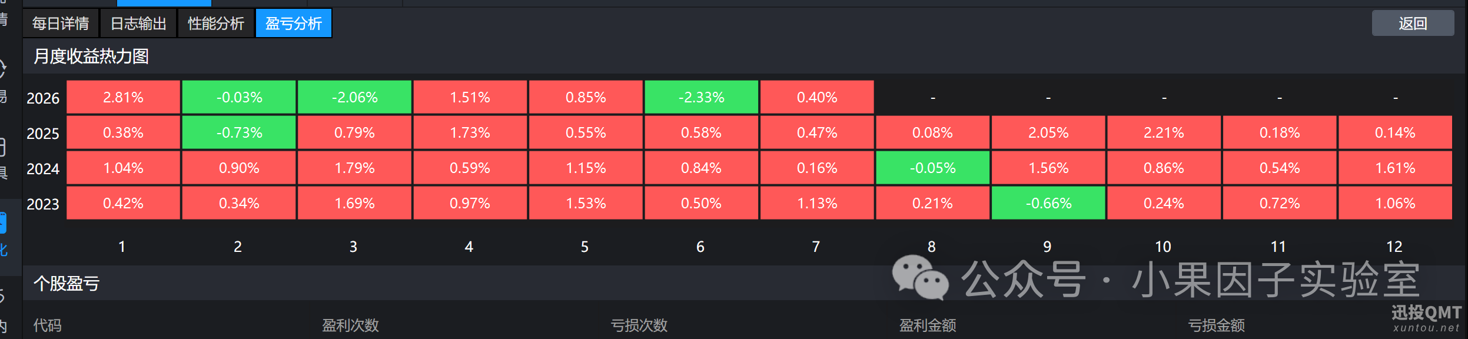Select the 2026 March -2.06% green cell

click(354, 97)
